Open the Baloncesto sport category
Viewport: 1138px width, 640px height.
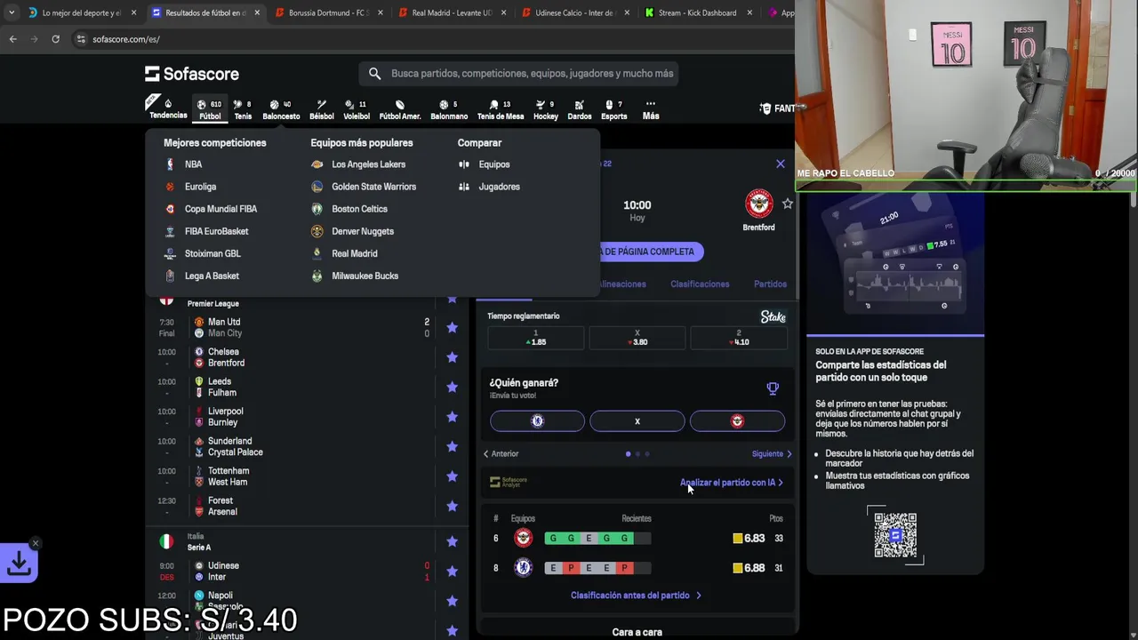(281, 109)
